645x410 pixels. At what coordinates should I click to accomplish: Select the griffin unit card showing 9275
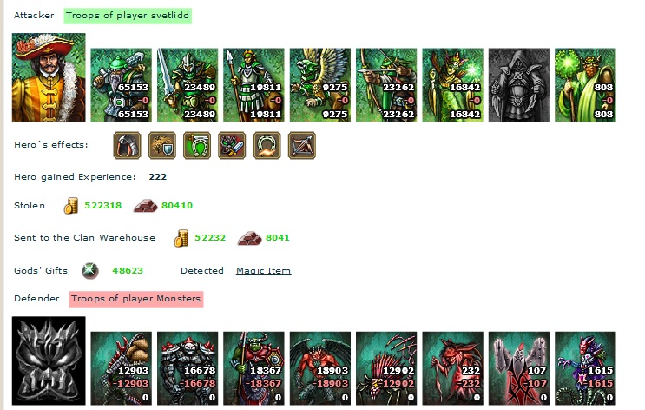pyautogui.click(x=320, y=85)
